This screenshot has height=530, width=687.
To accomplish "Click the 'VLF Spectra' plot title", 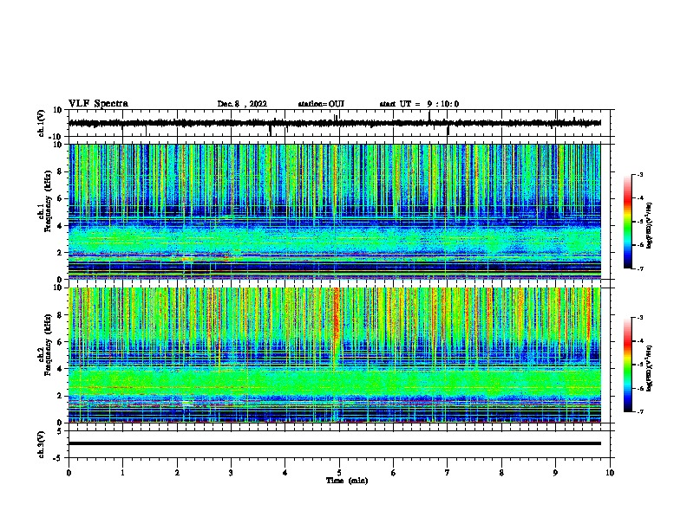I will point(98,104).
